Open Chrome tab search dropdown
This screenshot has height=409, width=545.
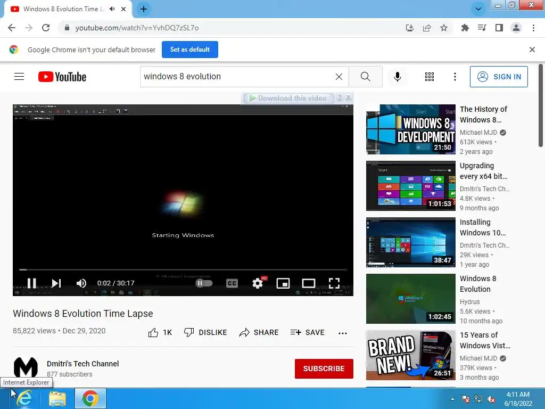(478, 9)
